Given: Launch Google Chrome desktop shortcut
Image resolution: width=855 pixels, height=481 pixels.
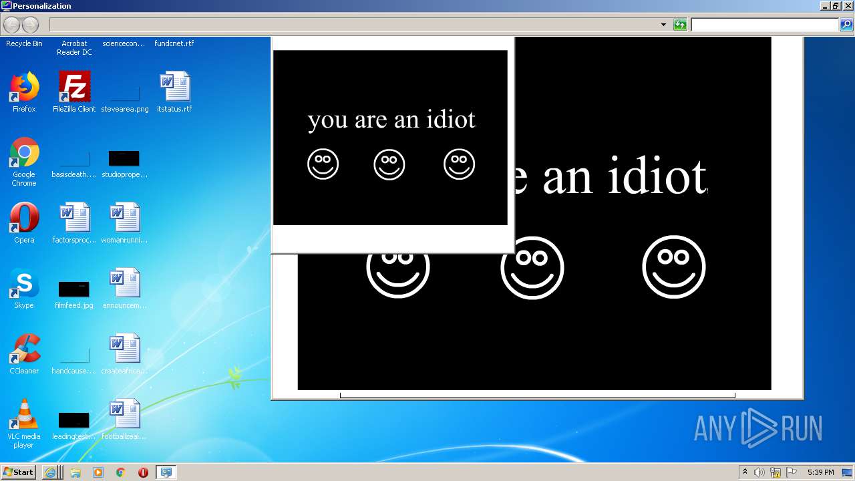Looking at the screenshot, I should pos(24,161).
